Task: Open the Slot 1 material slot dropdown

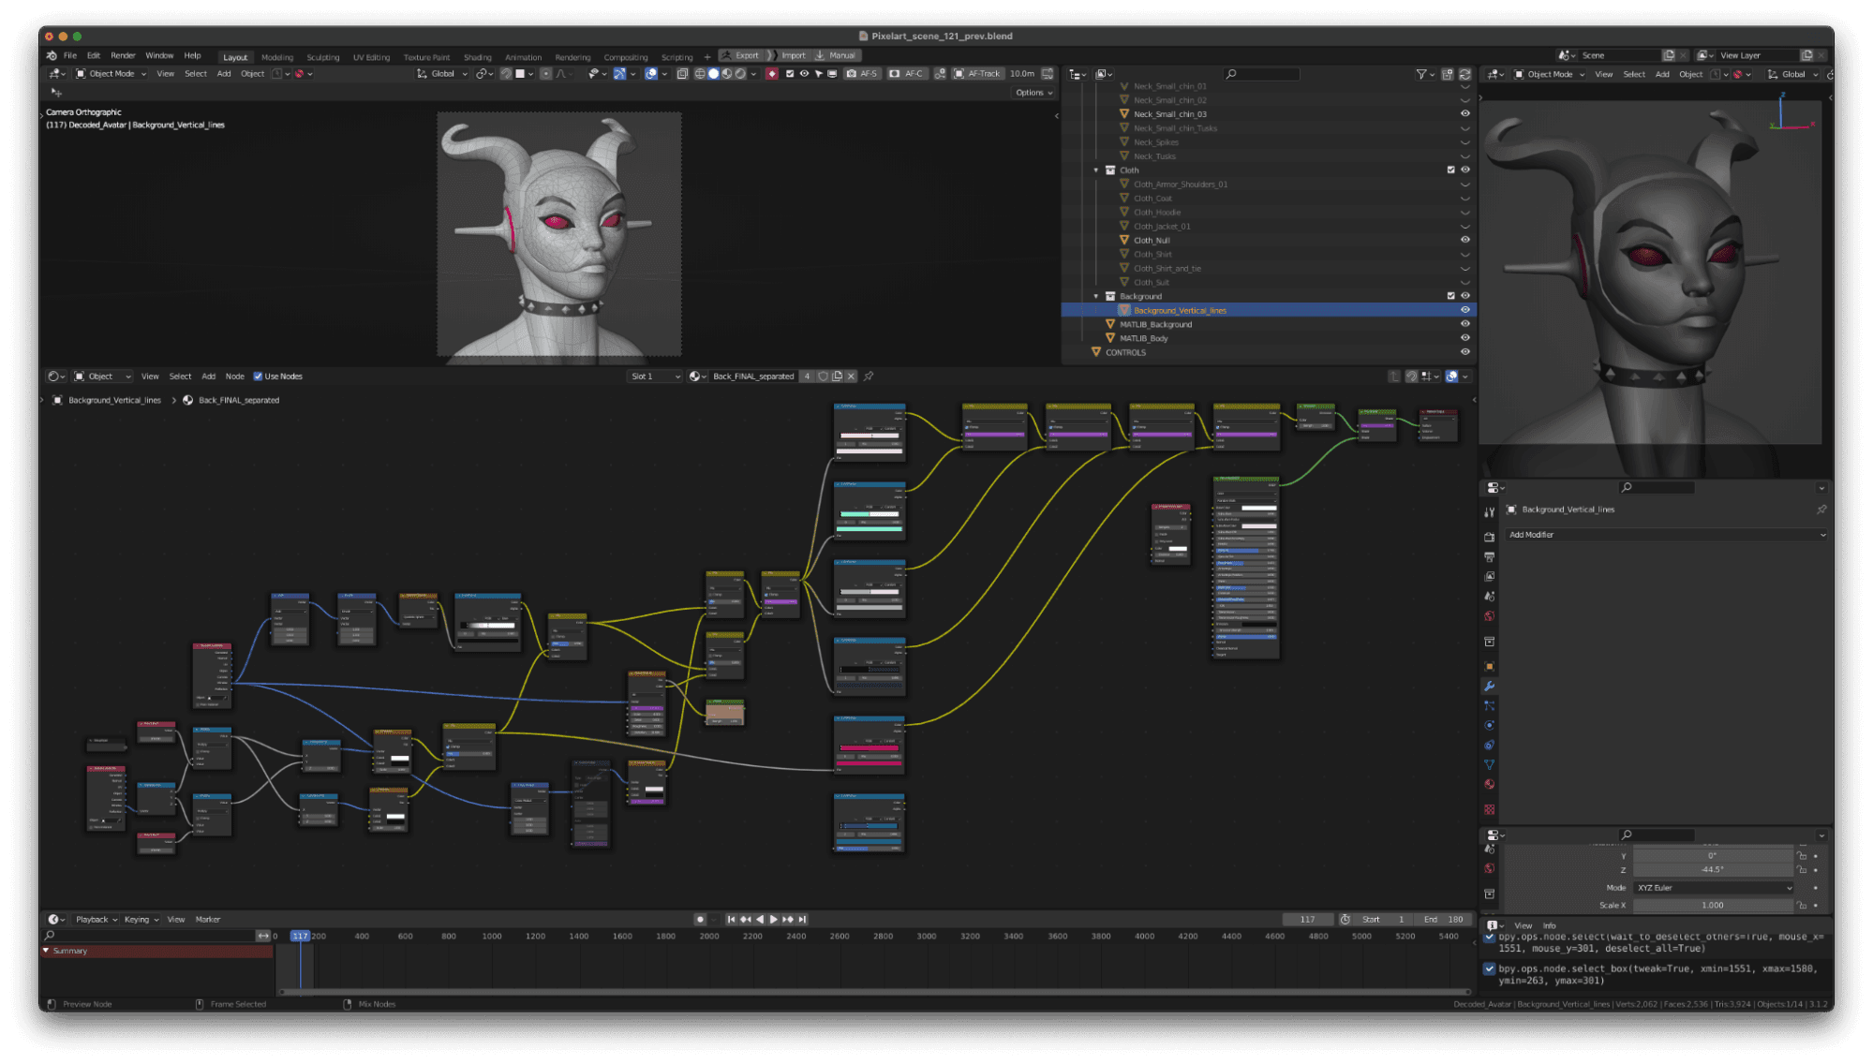Action: click(655, 377)
